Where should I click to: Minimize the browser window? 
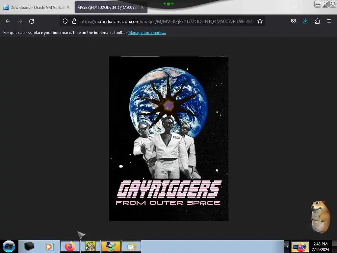(x=318, y=4)
